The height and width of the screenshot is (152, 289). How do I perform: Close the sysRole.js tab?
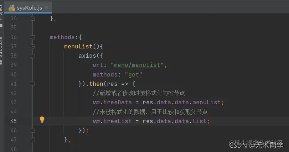tap(47, 7)
